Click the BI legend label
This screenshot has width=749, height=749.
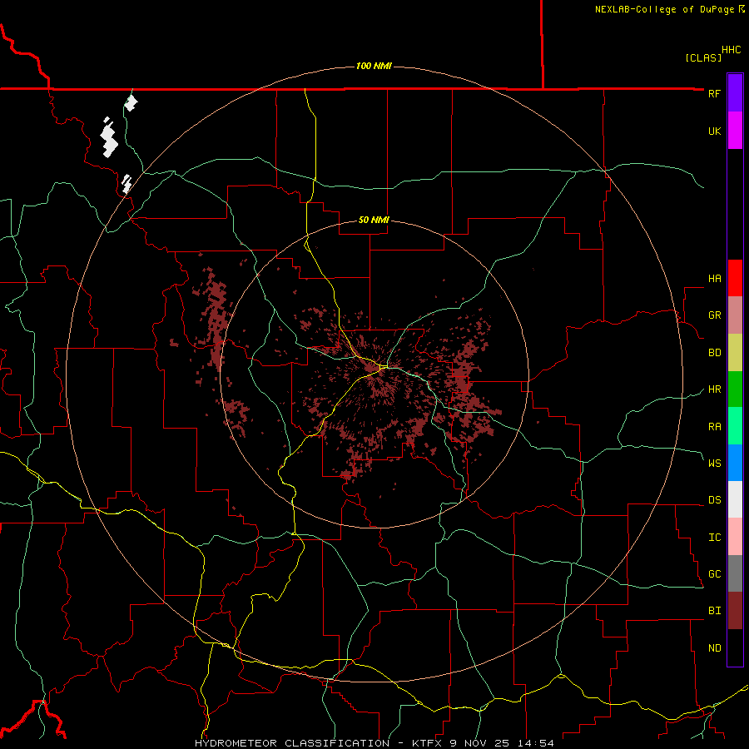coord(714,611)
